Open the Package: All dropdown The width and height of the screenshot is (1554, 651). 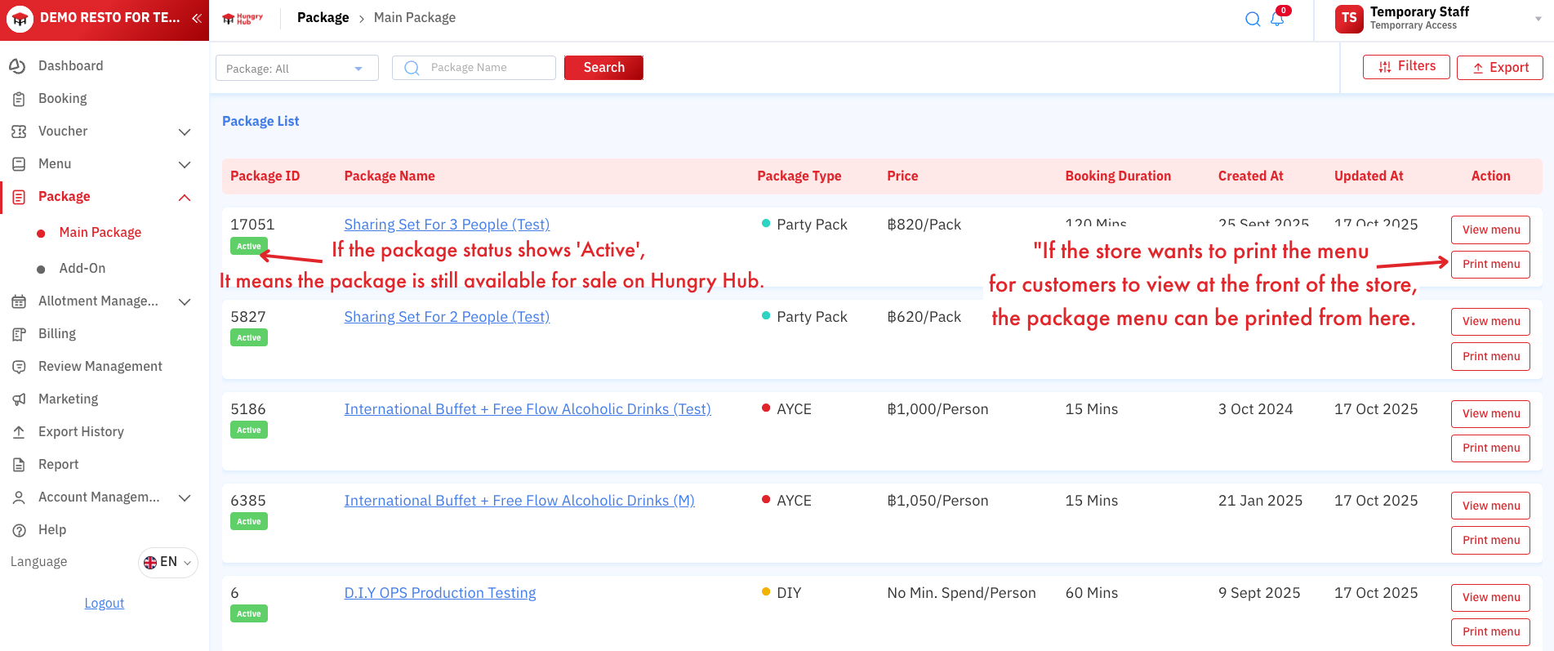coord(297,68)
